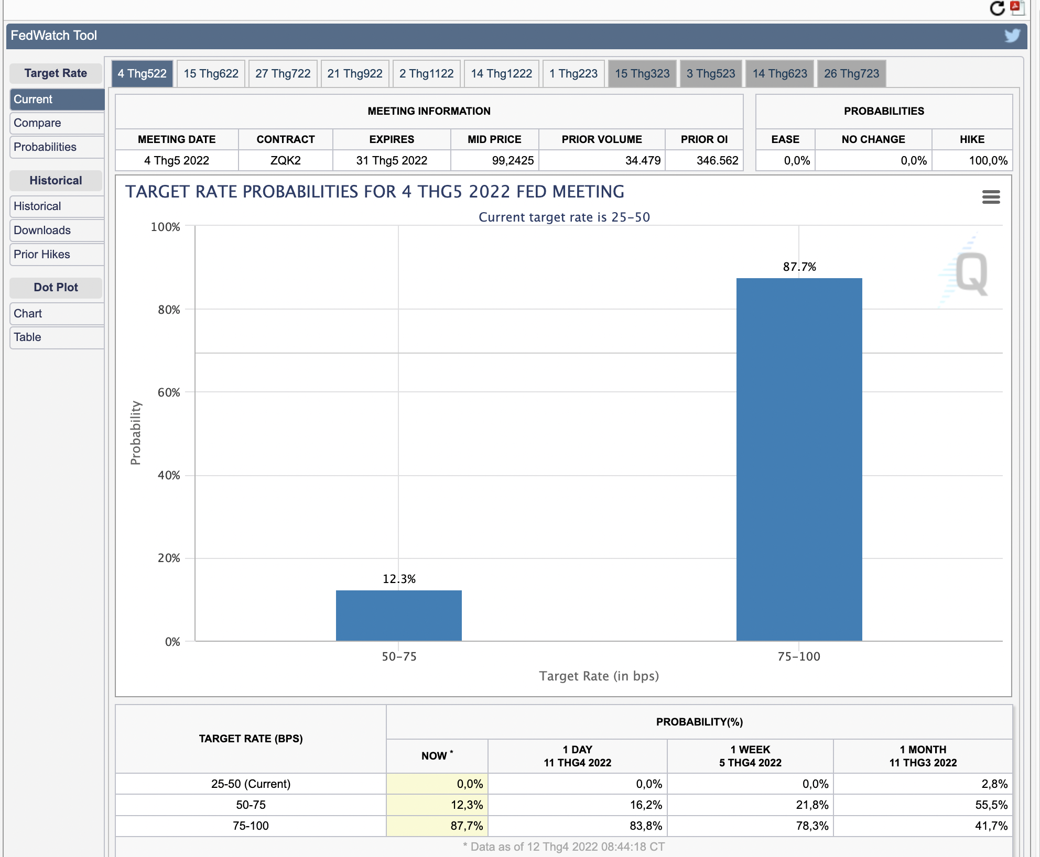Open the Dot Plot Chart item
The height and width of the screenshot is (857, 1040).
[57, 314]
